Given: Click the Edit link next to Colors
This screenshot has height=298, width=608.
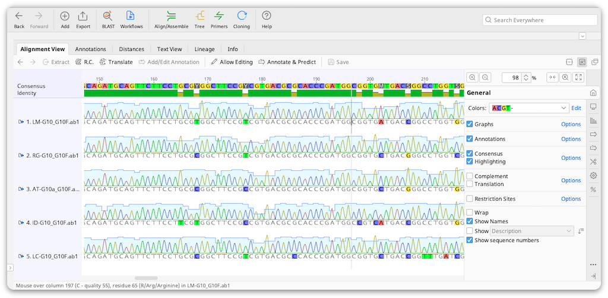Looking at the screenshot, I should (576, 108).
